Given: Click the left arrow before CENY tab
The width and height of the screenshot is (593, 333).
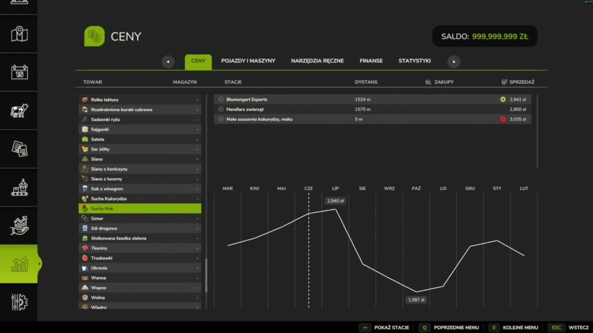Looking at the screenshot, I should tap(168, 61).
